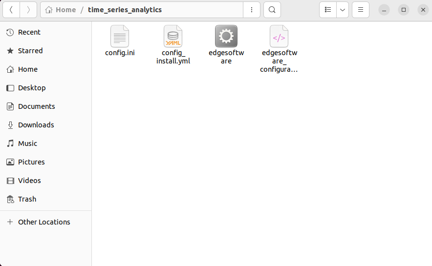The height and width of the screenshot is (266, 432).
Task: Go back with the left arrow button
Action: click(x=11, y=10)
